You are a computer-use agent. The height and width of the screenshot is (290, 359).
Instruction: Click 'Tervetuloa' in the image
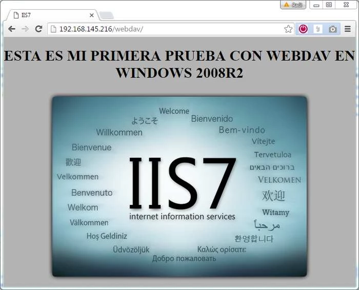(x=273, y=155)
